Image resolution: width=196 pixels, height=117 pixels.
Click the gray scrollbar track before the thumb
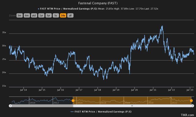(x=42, y=106)
